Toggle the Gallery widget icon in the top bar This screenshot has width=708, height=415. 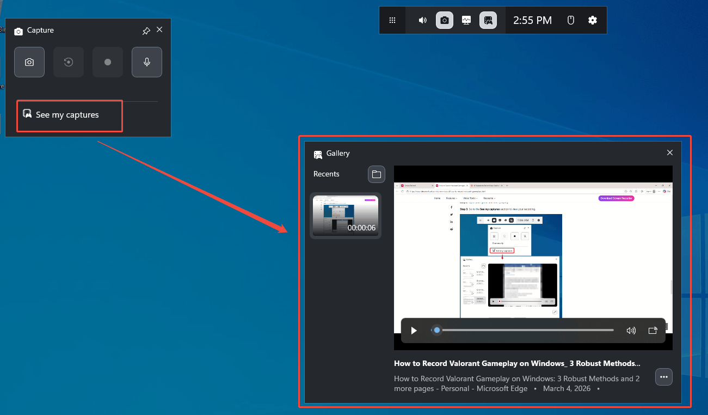488,21
